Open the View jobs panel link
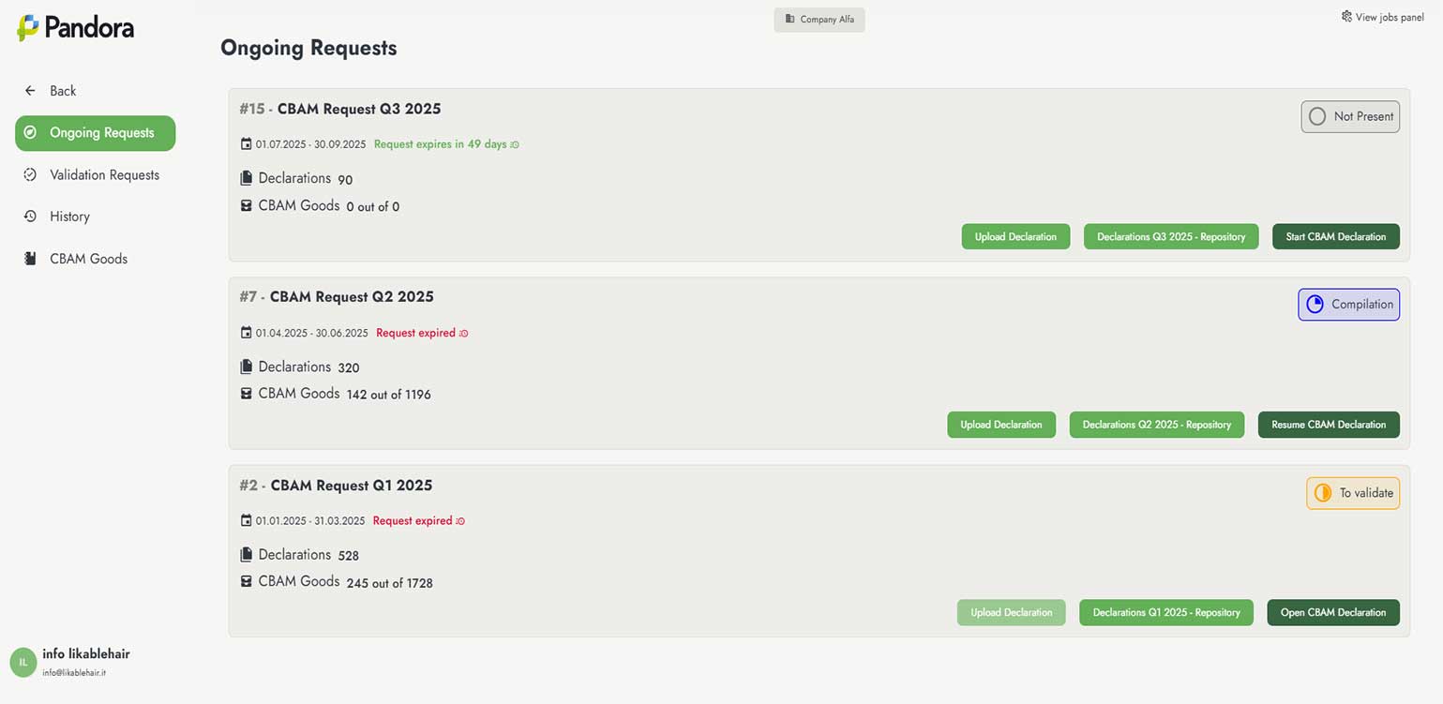This screenshot has height=704, width=1443. (1389, 17)
